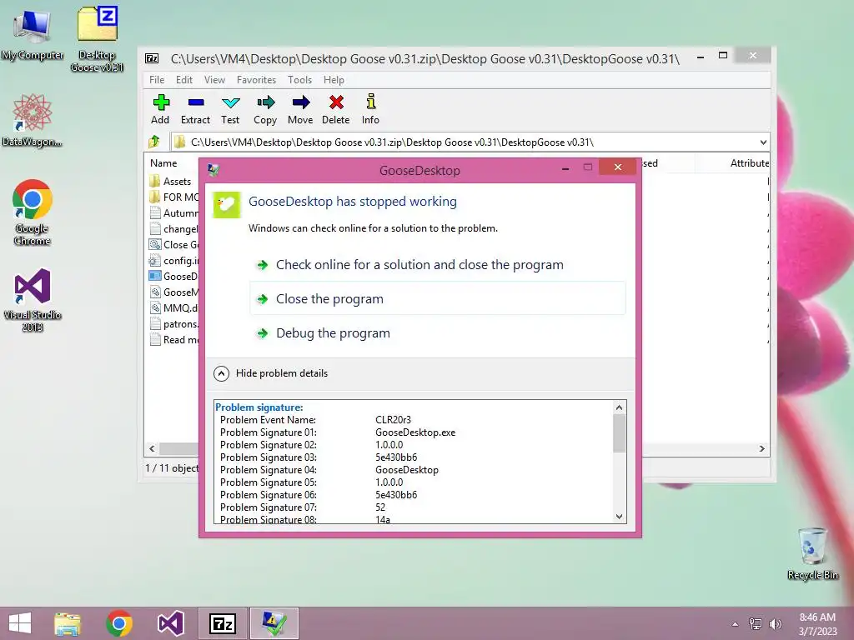Select the Assets folder row
The width and height of the screenshot is (854, 640).
pos(173,181)
